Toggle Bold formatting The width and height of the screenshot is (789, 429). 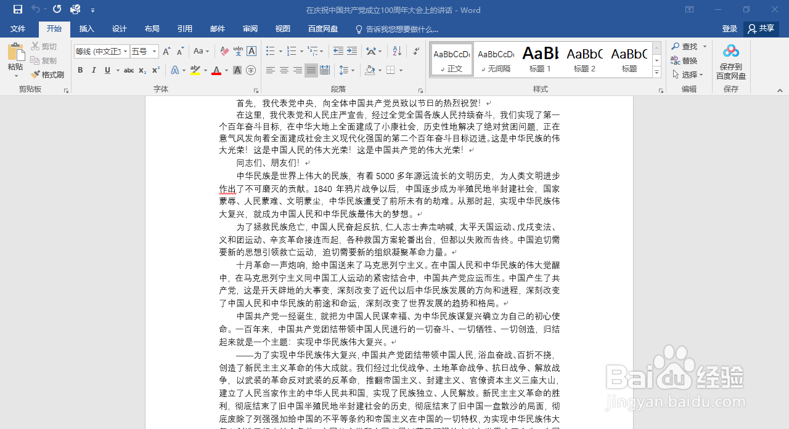click(80, 70)
